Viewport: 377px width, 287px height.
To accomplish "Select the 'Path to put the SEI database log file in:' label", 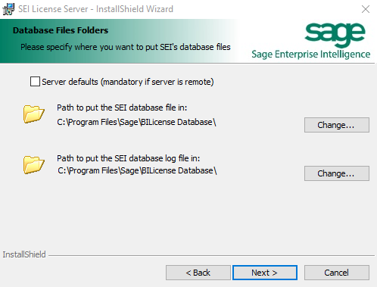I will pyautogui.click(x=128, y=158).
